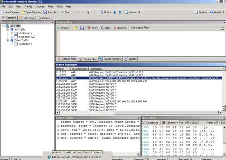Jump to next match with down arrow icon

click(x=115, y=12)
